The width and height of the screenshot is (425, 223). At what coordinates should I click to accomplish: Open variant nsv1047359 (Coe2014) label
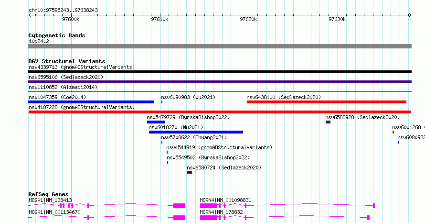click(57, 97)
